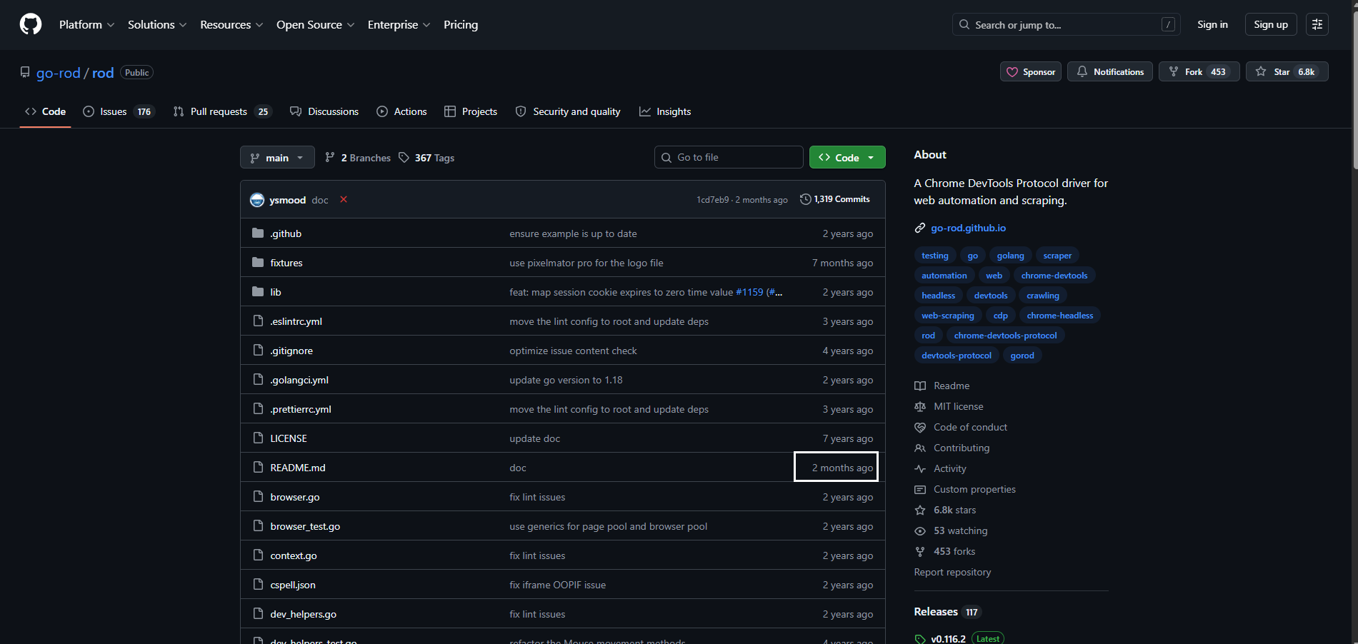1358x644 pixels.
Task: Open the browser_test.go file
Action: (x=305, y=526)
